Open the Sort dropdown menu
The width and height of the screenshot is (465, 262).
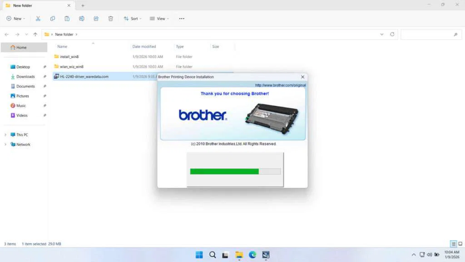pyautogui.click(x=133, y=18)
